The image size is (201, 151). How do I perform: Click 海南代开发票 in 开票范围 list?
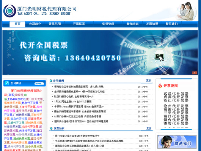176,109
